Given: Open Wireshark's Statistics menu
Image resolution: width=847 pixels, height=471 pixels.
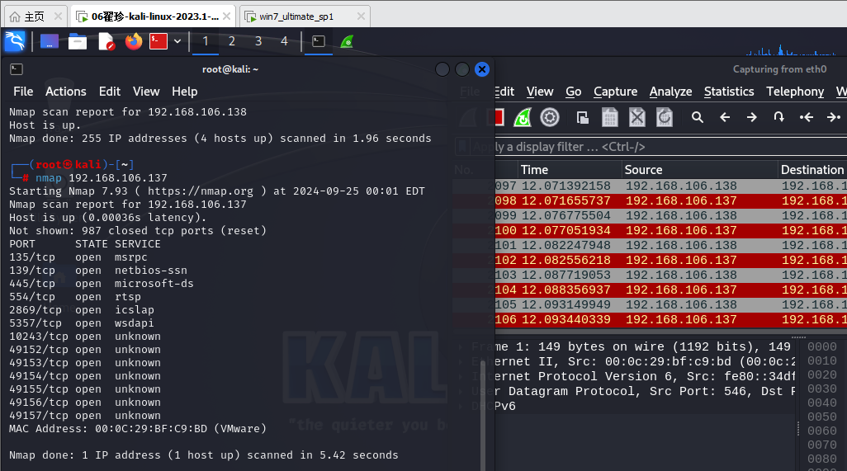Looking at the screenshot, I should pyautogui.click(x=729, y=92).
